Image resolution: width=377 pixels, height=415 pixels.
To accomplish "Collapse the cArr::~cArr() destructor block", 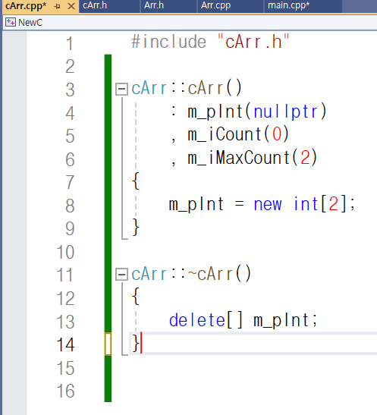I will pos(121,274).
